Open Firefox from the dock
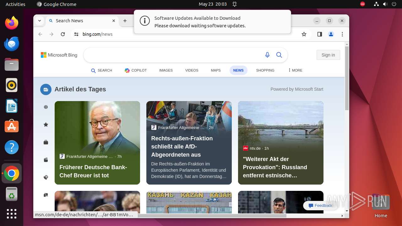This screenshot has height=226, width=402. coord(12,23)
